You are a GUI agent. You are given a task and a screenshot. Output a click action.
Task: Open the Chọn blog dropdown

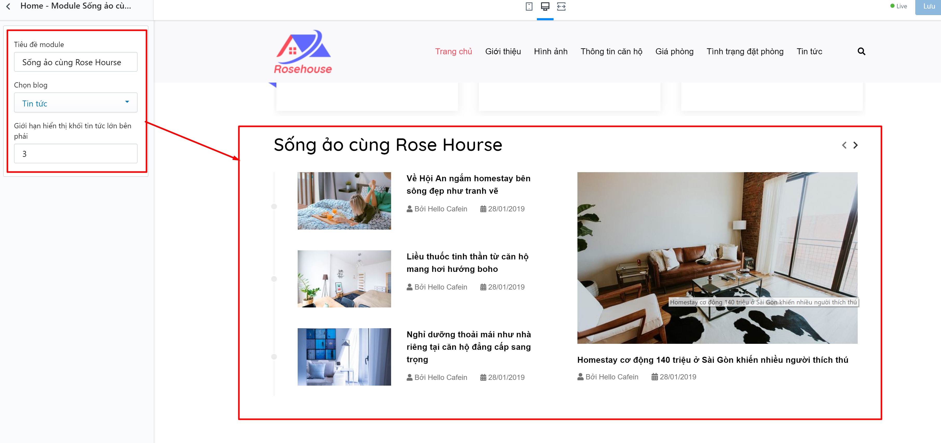pyautogui.click(x=76, y=103)
